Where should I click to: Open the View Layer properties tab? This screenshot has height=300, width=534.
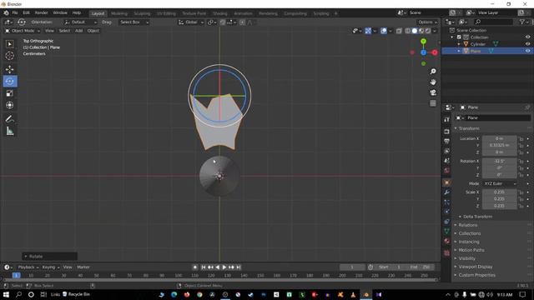coord(447,151)
